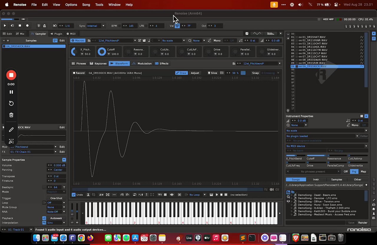The image size is (377, 245).
Task: Toggle pattern loop in the transport bar
Action: pyautogui.click(x=12, y=26)
